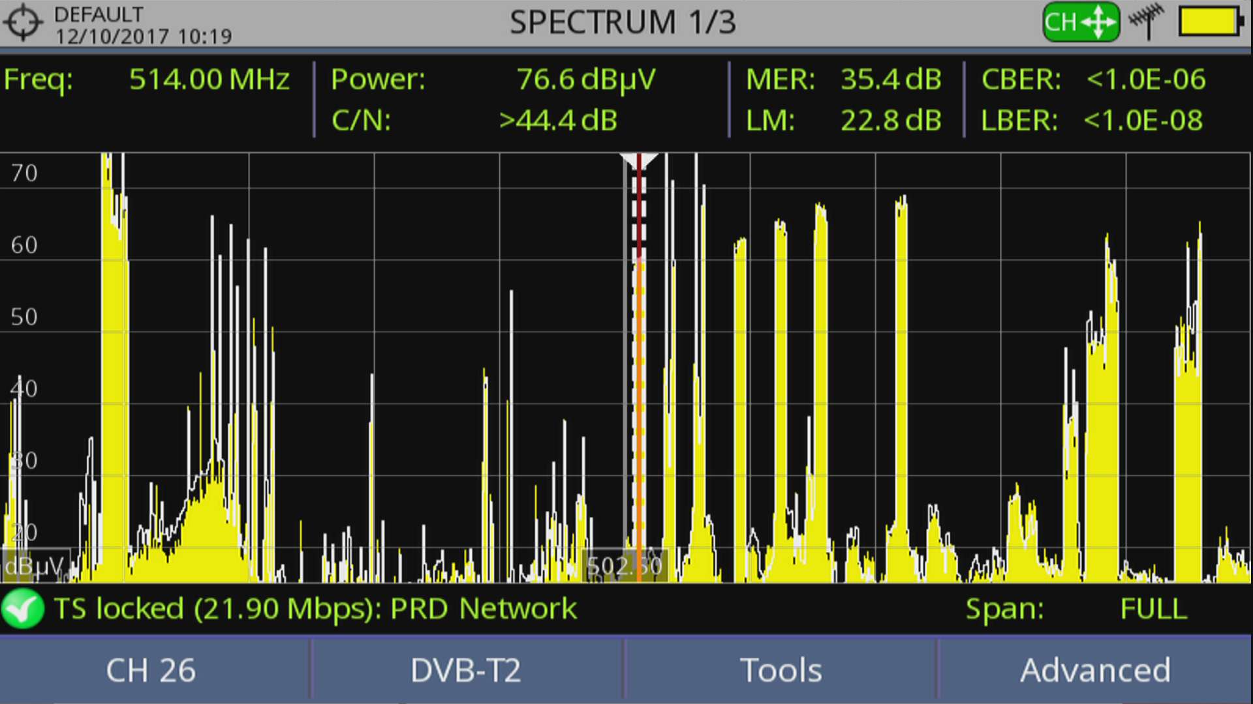
Task: Check the yellow battery level icon
Action: 1210,22
